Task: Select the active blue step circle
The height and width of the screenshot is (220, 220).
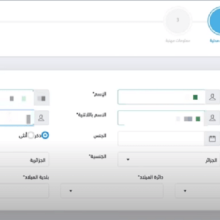Action: 214,20
